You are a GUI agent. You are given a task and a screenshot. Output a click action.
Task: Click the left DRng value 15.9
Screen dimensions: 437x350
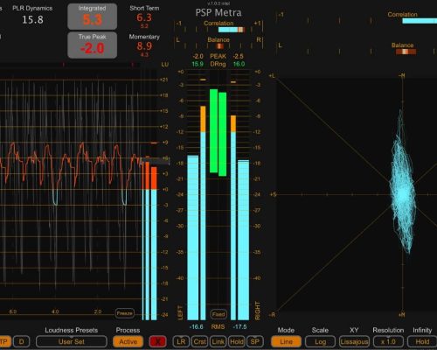(x=198, y=64)
